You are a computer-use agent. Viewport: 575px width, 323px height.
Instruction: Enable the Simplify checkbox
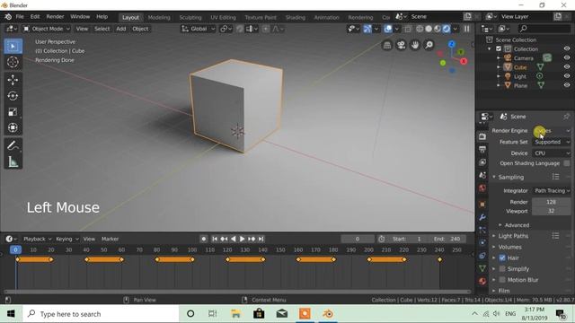pos(502,269)
